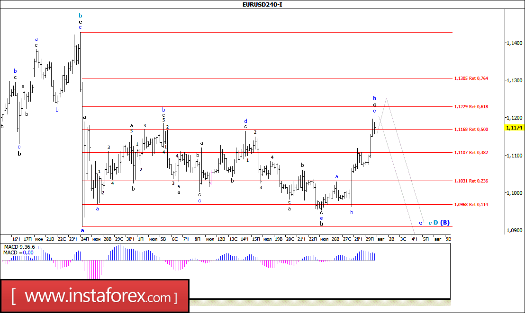Click the 1,0900 price axis mark
This screenshot has height=313, width=525.
tap(514, 230)
